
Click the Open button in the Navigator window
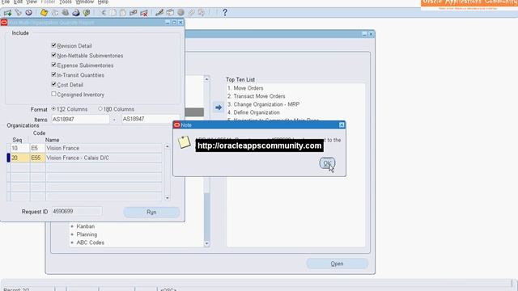[x=337, y=264]
